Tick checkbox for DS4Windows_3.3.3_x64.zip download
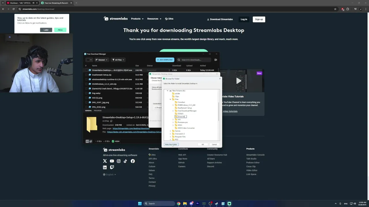Viewport: 369px width, 207px height. (86, 84)
